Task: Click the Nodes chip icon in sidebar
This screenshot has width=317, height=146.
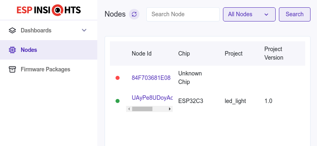Action: point(12,50)
